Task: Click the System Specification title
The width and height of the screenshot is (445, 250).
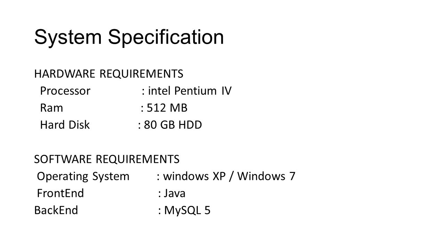Action: click(129, 37)
